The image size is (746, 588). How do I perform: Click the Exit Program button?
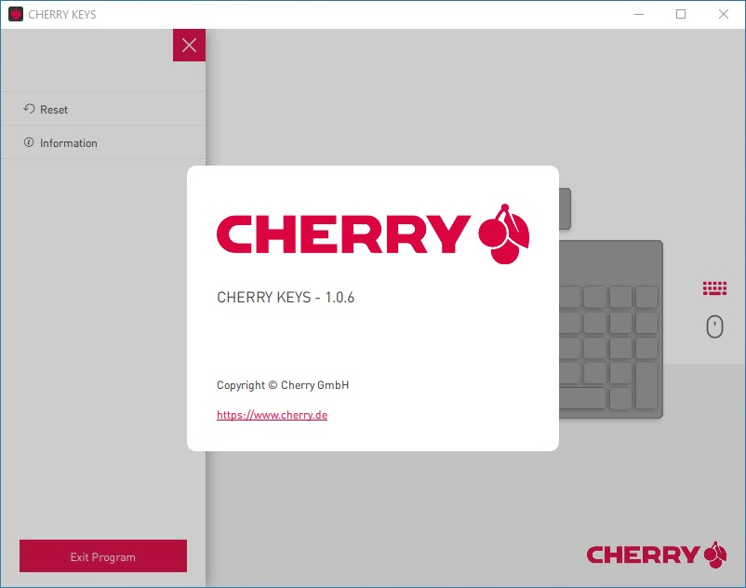coord(103,556)
